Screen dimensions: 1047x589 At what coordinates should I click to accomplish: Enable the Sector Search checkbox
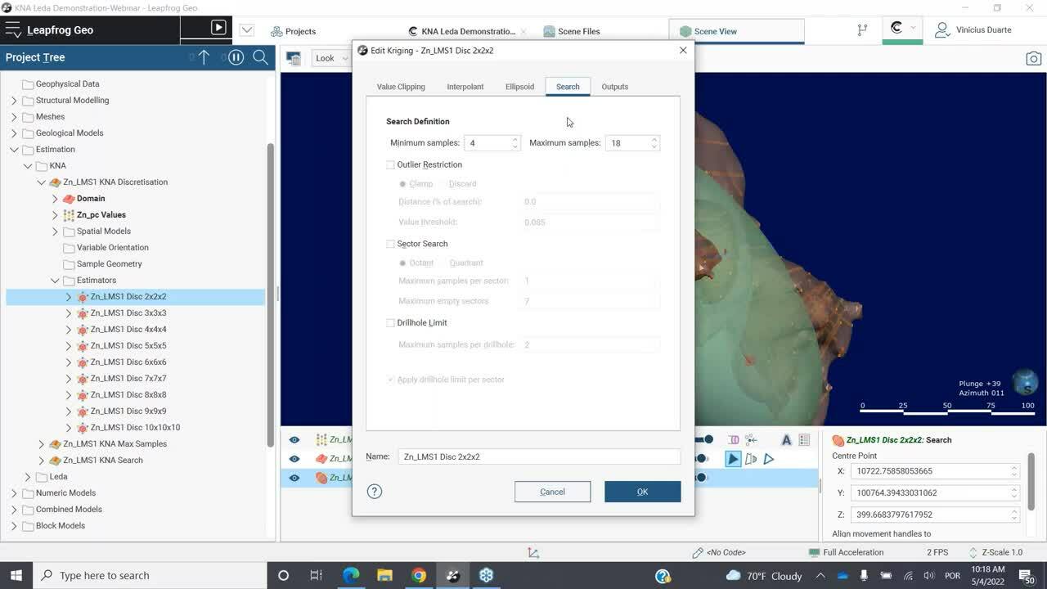(390, 244)
